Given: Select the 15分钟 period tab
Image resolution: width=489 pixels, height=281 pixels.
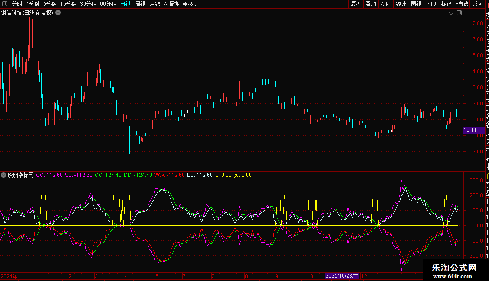Looking at the screenshot, I should (x=68, y=4).
